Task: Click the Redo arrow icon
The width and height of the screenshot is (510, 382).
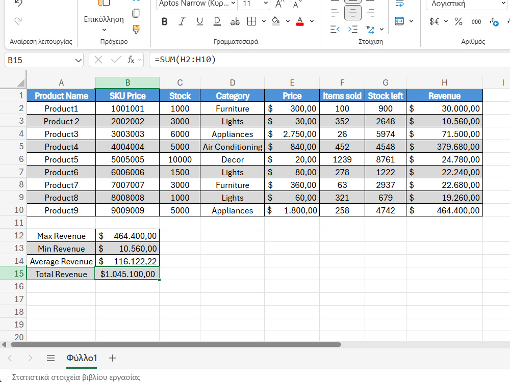Action: coord(18,21)
